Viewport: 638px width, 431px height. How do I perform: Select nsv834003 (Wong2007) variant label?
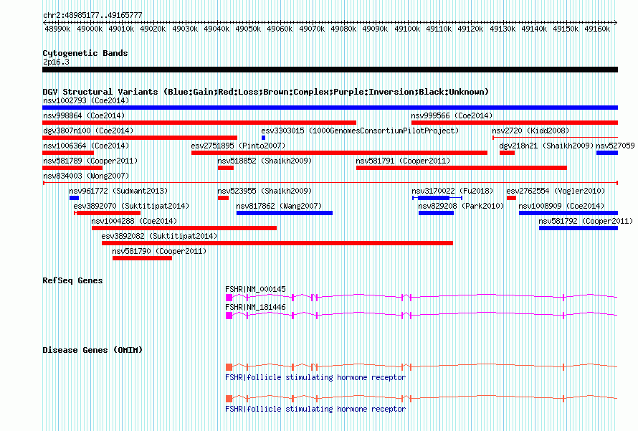(86, 176)
